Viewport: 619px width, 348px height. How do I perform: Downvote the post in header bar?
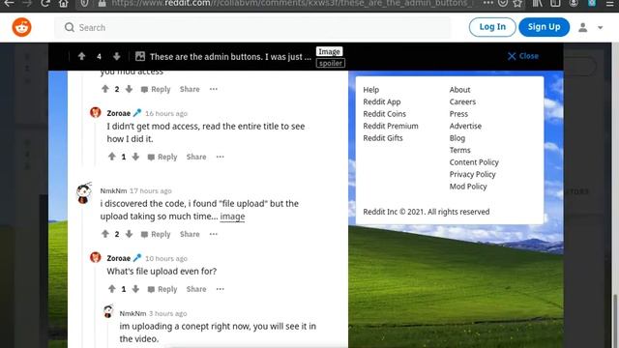click(116, 56)
